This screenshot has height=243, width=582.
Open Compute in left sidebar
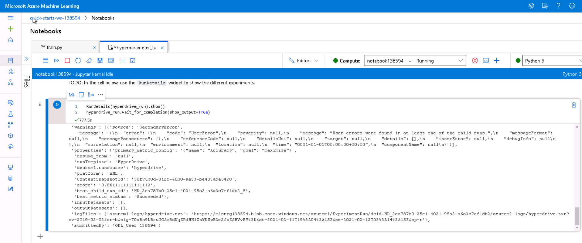coord(11,167)
